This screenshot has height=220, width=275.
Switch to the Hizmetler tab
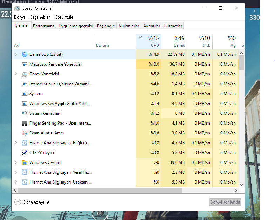point(173,26)
